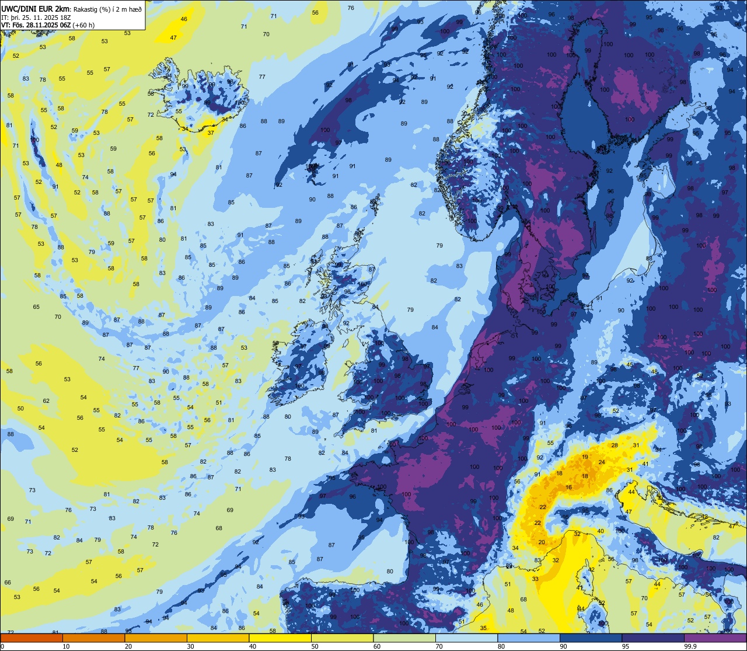Viewport: 747px width, 651px height.
Task: Click the 40–50% bright yellow legend swatch
Action: pos(280,638)
